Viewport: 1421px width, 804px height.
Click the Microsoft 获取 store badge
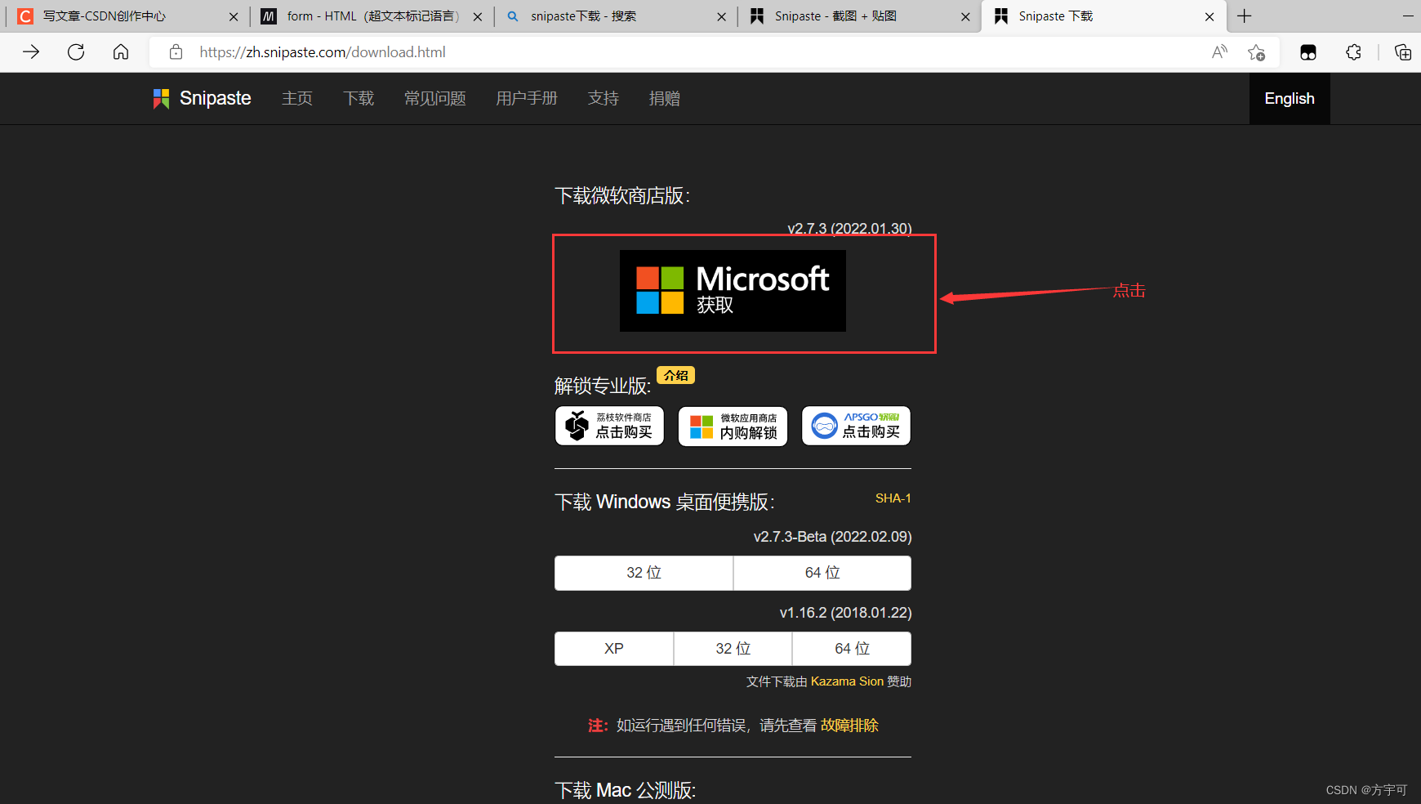tap(733, 291)
